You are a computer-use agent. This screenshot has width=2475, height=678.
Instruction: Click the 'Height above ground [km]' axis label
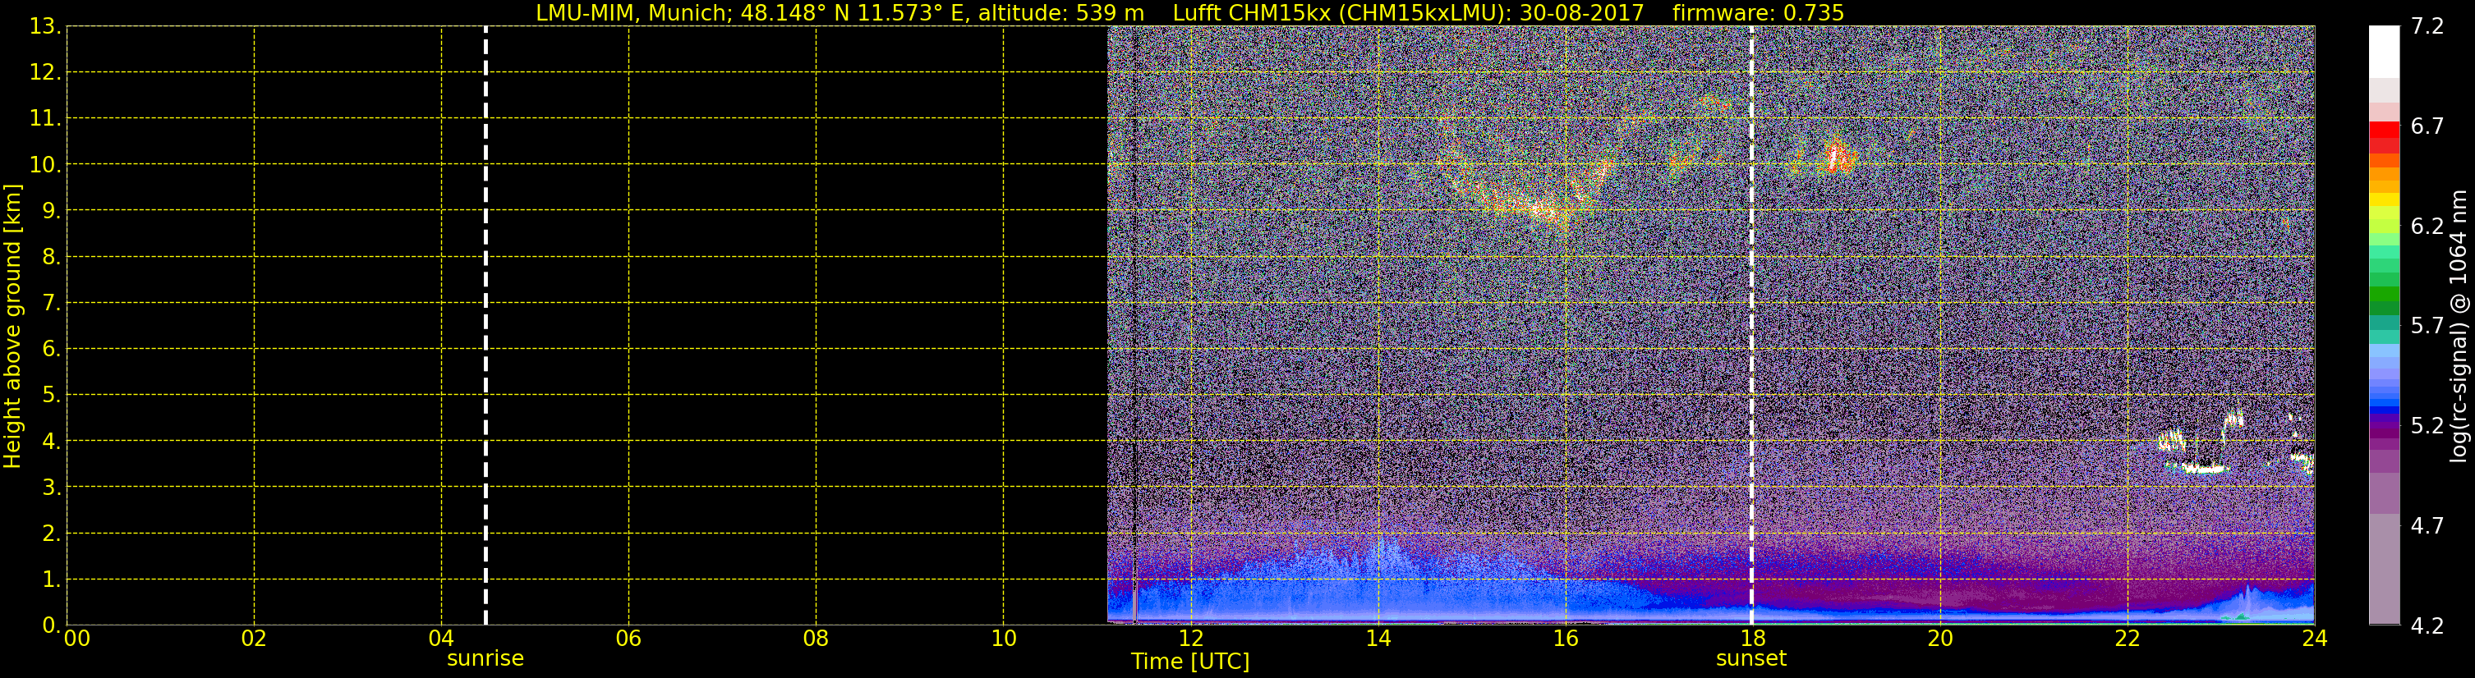click(x=12, y=327)
